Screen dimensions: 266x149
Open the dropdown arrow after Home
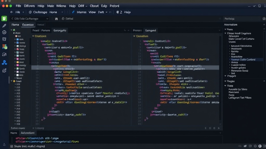click(62, 12)
